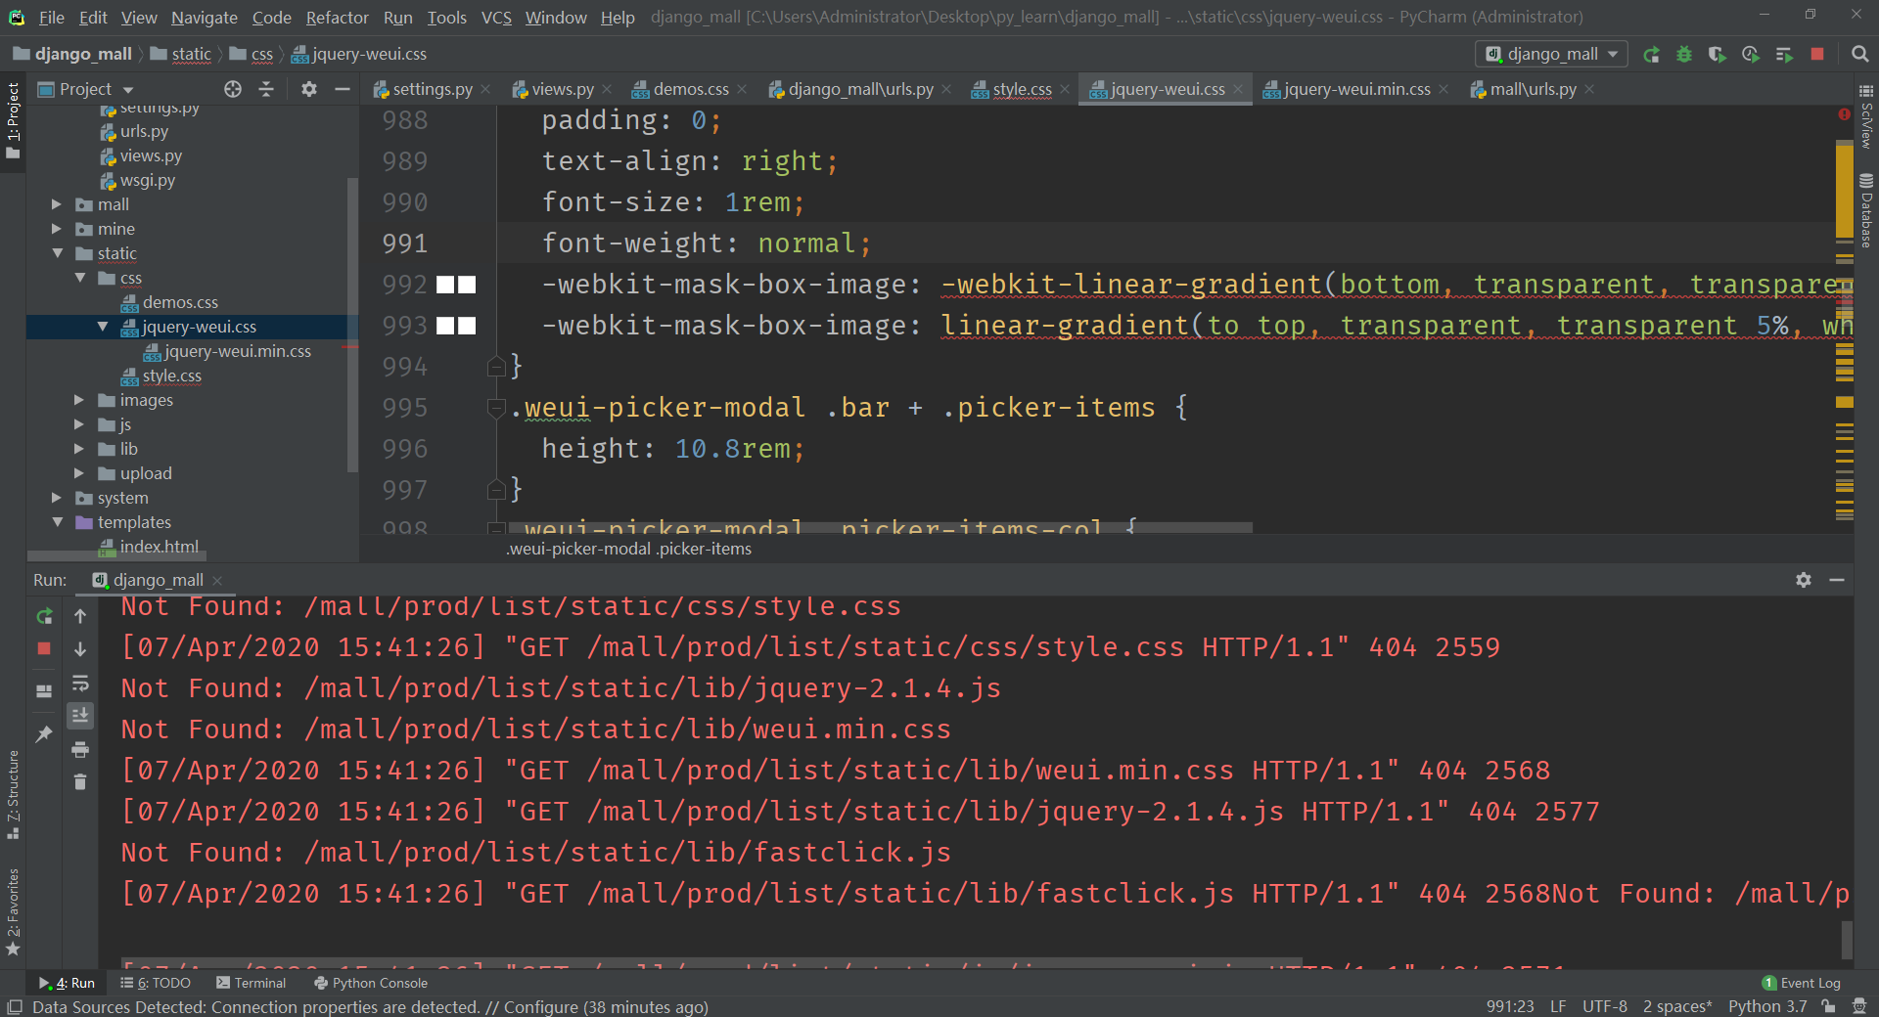Open the Refactor menu
The width and height of the screenshot is (1879, 1017).
337,18
